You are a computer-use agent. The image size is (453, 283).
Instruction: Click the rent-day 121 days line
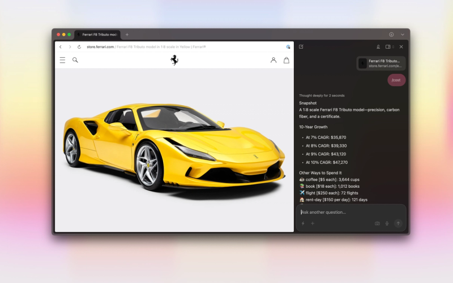(x=334, y=200)
